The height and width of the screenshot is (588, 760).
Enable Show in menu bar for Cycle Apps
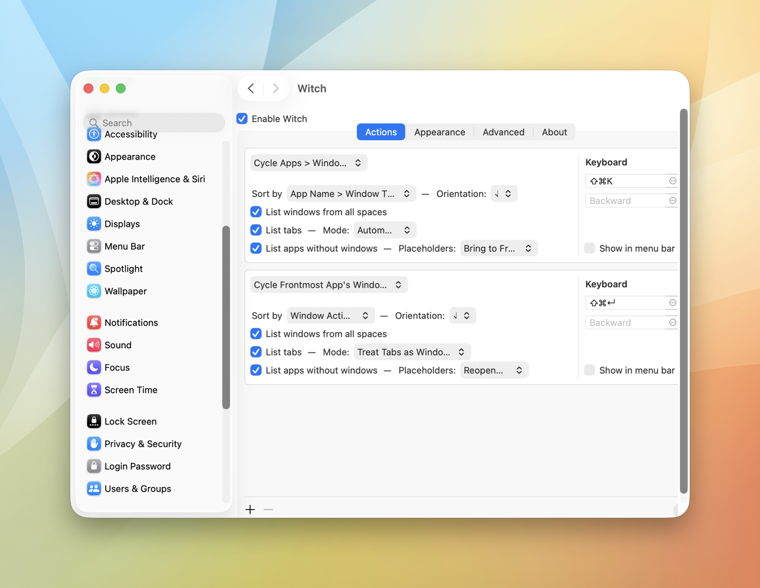click(x=590, y=249)
